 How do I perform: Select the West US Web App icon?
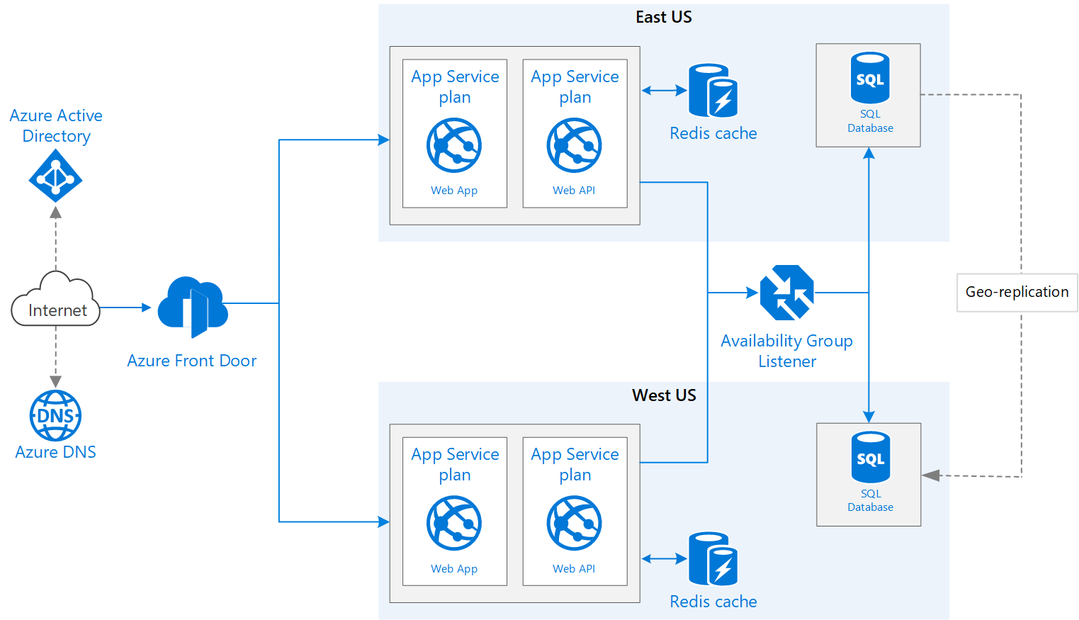click(454, 523)
